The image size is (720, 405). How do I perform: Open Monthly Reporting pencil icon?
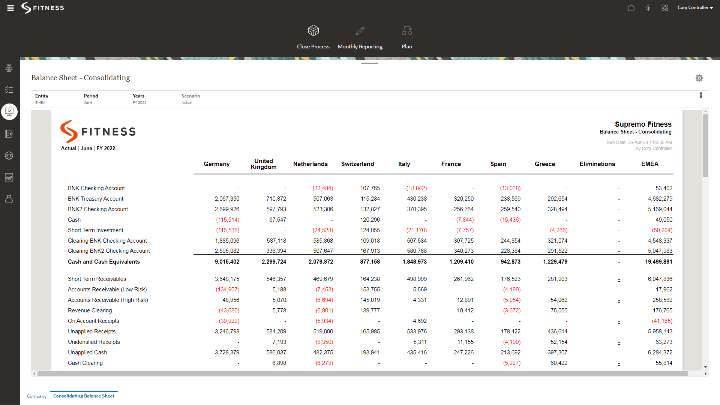(x=360, y=30)
